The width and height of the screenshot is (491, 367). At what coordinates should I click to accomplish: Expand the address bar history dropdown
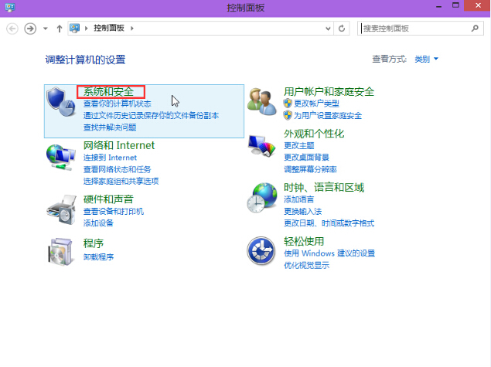pos(328,29)
